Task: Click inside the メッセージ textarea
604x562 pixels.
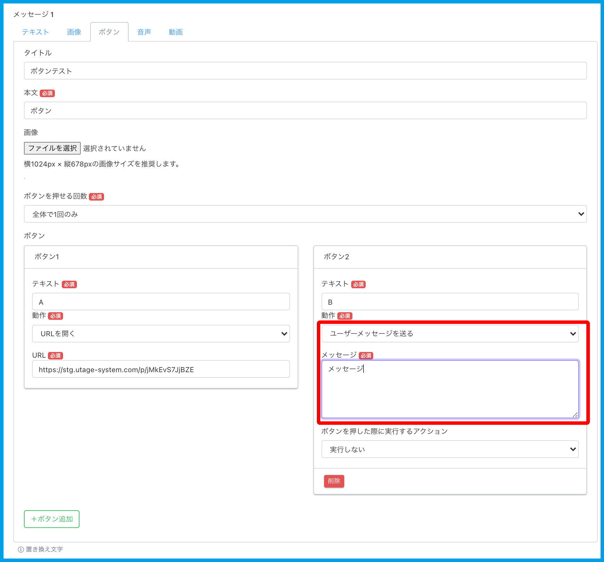Action: click(450, 389)
